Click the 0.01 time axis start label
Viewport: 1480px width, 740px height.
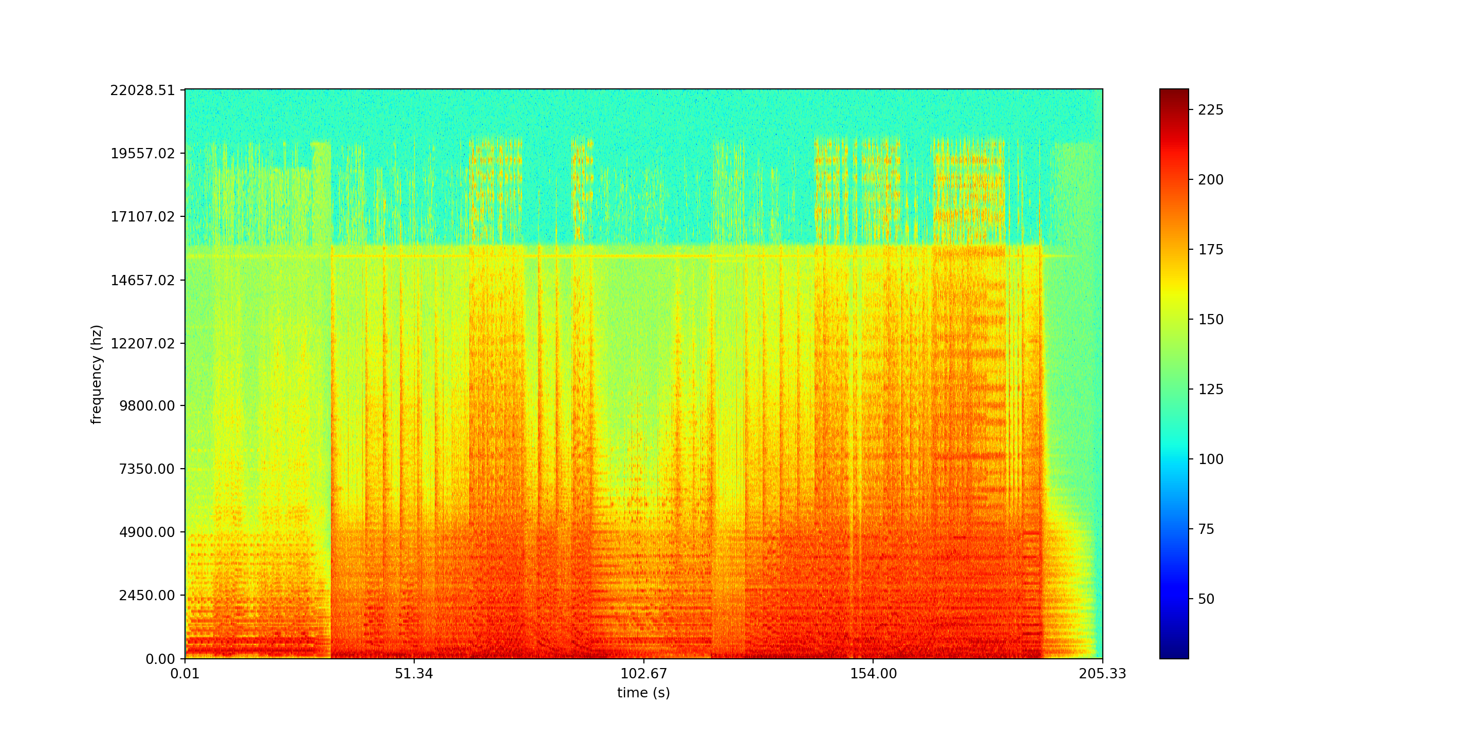(184, 674)
